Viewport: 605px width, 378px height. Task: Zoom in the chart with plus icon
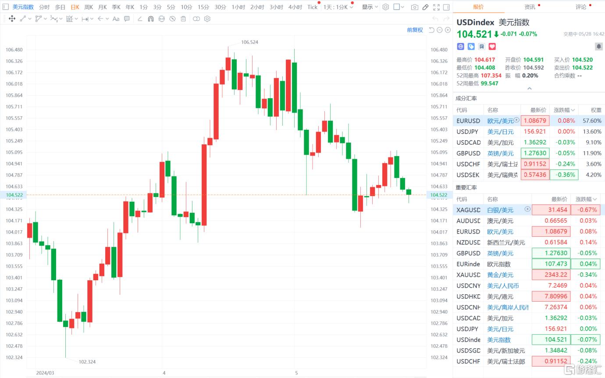pos(448,30)
